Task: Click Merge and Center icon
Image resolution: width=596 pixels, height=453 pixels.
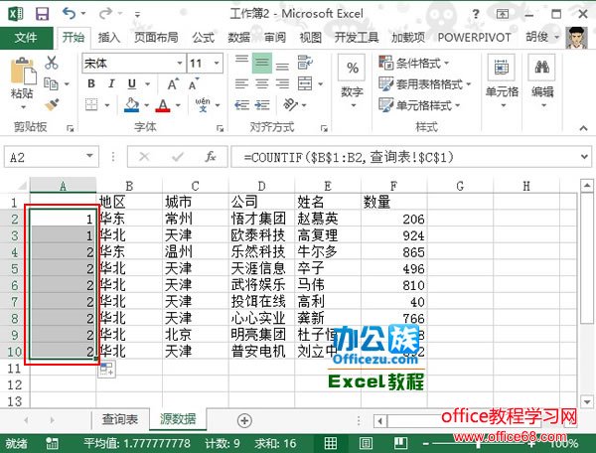Action: tap(305, 83)
